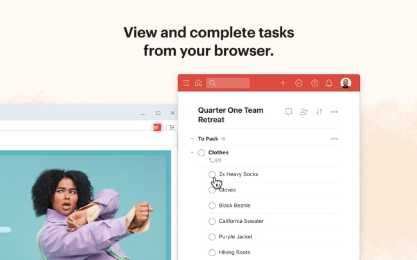Click the woman photo in browser page

[85, 206]
